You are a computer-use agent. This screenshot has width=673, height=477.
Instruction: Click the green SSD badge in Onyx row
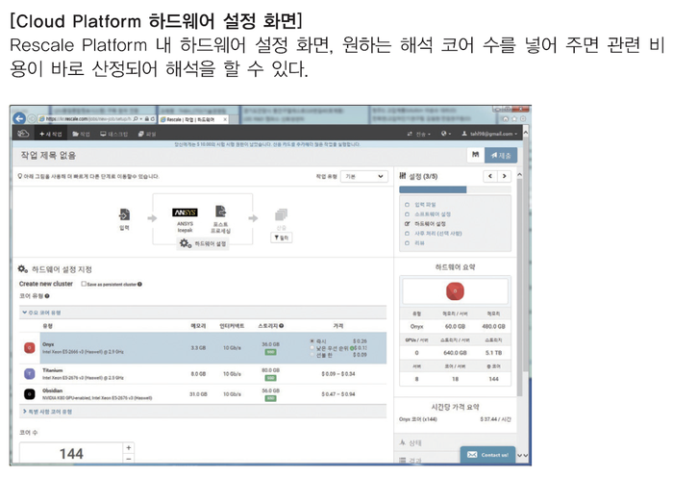(x=270, y=352)
